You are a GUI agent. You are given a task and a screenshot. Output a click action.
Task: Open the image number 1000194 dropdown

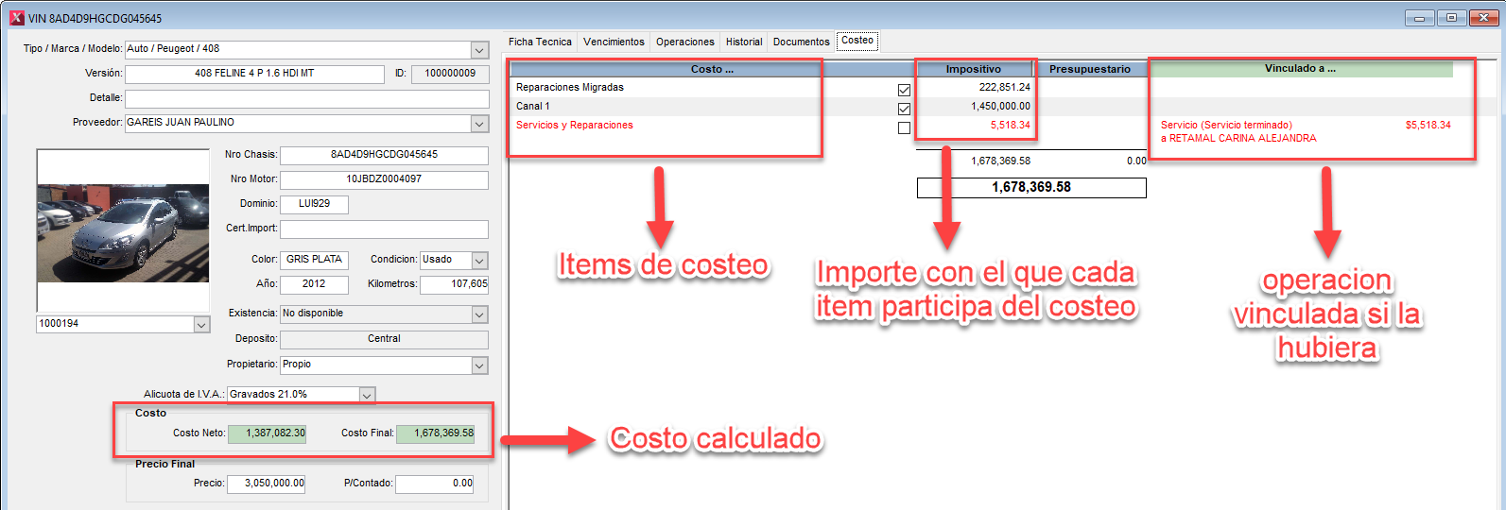pos(201,325)
